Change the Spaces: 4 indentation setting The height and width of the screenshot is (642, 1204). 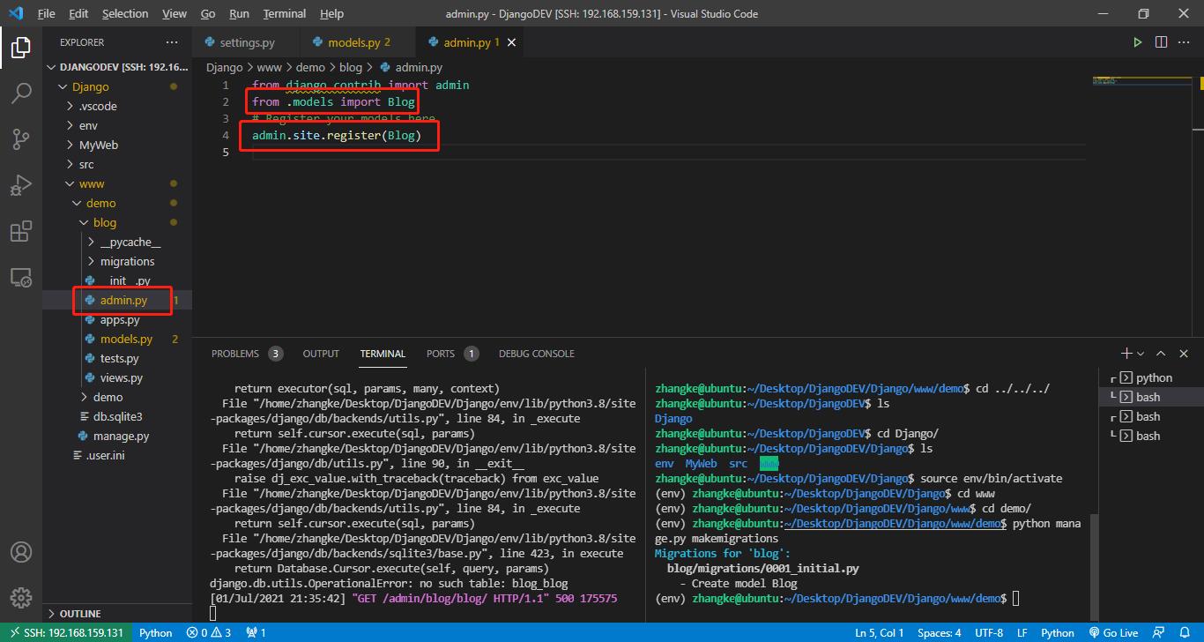[939, 632]
